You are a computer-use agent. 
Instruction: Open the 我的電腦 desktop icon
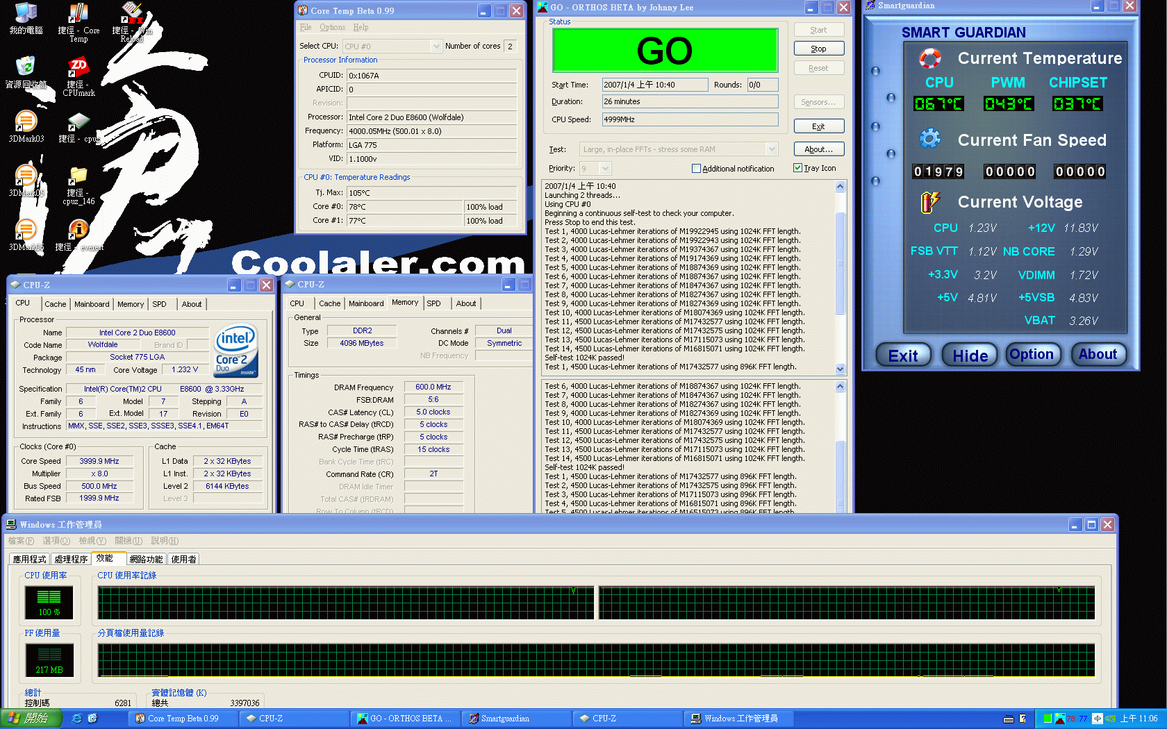(26, 19)
